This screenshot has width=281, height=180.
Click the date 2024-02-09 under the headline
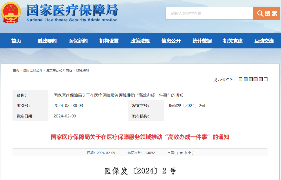click(x=106, y=153)
